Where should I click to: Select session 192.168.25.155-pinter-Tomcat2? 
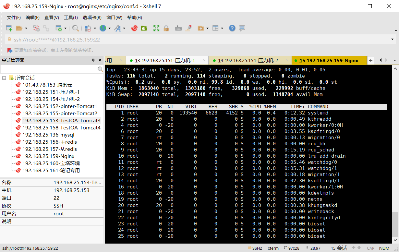point(60,114)
